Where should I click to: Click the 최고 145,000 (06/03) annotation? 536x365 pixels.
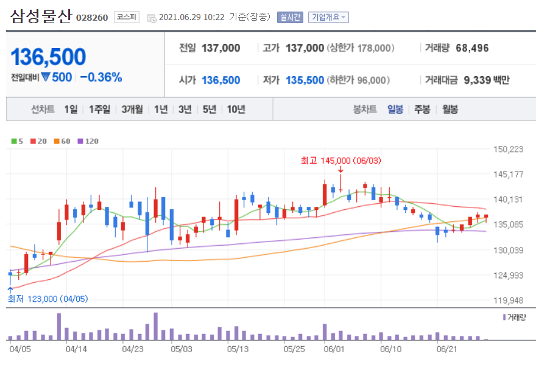341,161
